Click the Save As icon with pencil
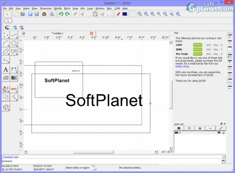 tap(37, 14)
